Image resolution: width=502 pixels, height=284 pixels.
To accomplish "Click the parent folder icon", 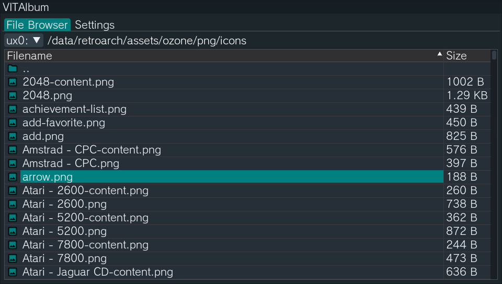I will [13, 69].
